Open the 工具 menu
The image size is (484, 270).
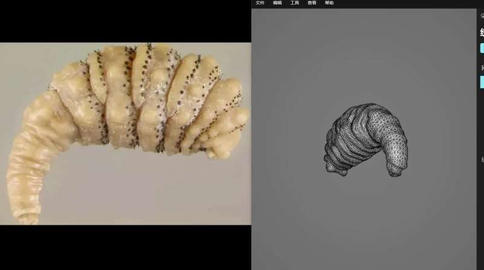click(295, 3)
